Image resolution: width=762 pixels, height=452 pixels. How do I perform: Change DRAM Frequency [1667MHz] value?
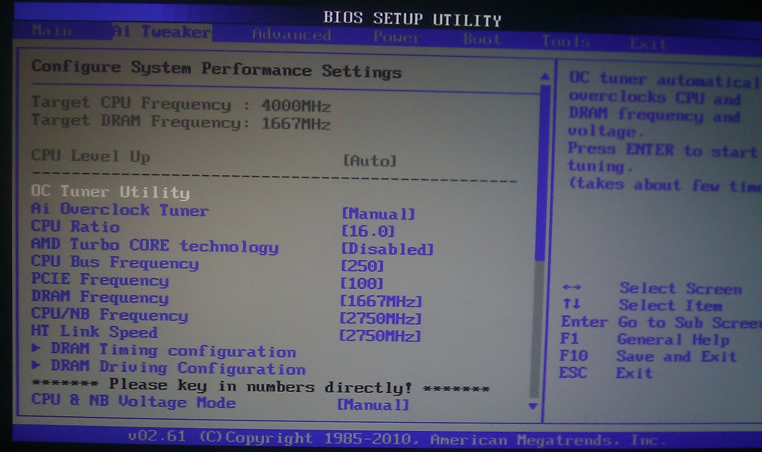coord(381,301)
